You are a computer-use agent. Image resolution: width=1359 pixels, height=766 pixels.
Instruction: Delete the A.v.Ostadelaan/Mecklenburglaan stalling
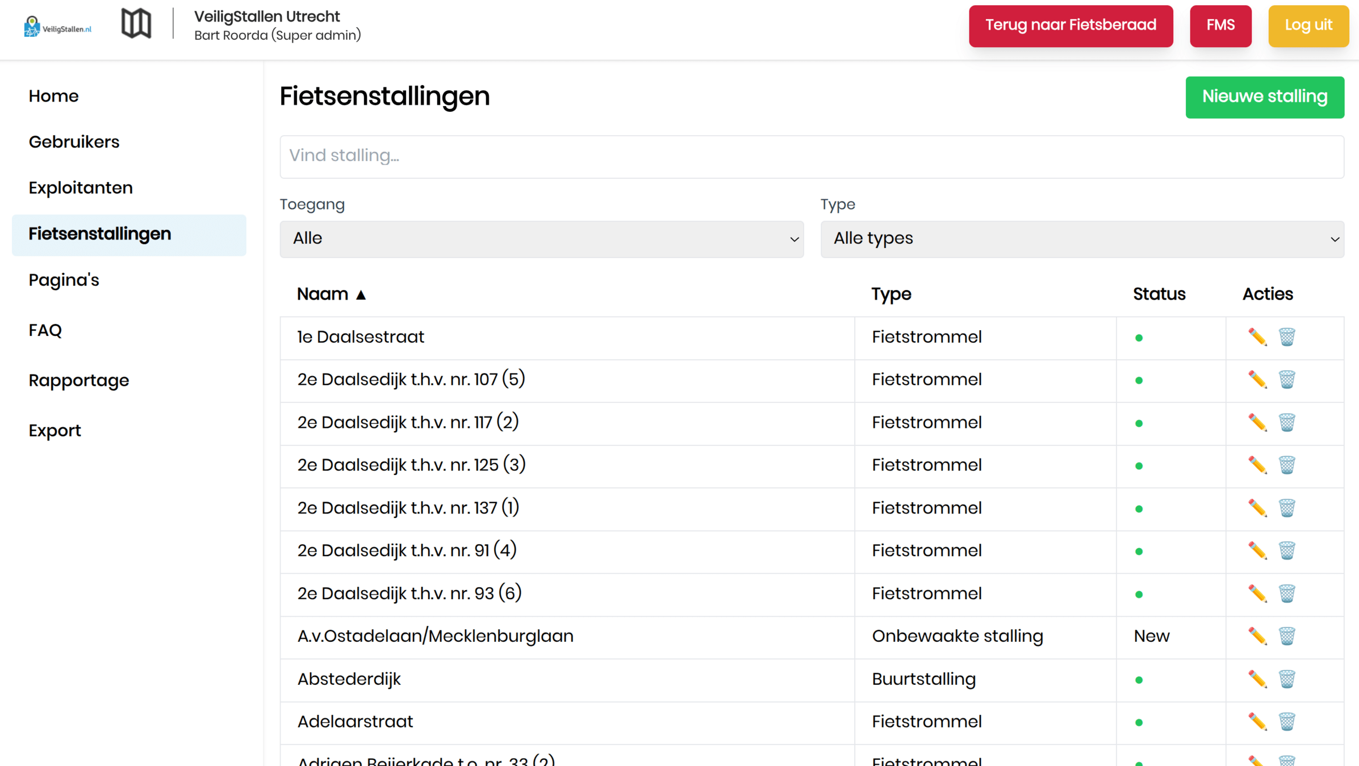coord(1286,636)
